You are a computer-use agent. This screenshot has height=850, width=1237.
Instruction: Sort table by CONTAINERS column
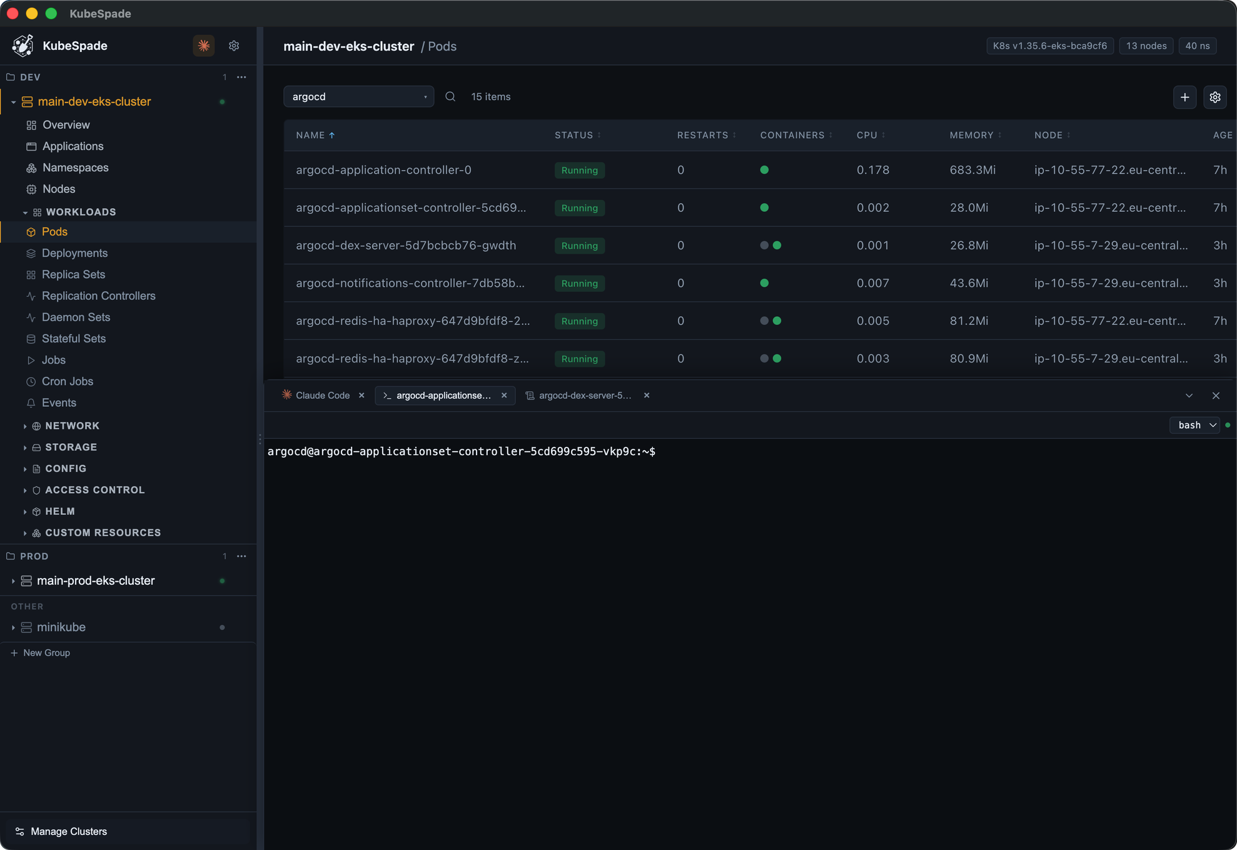tap(795, 135)
